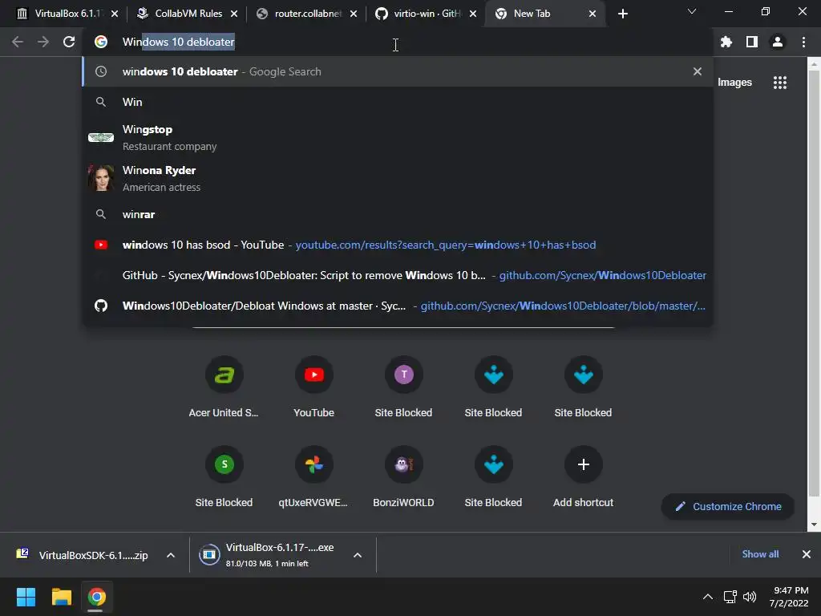Open Google apps grid icon
Viewport: 821px width, 616px height.
(779, 83)
